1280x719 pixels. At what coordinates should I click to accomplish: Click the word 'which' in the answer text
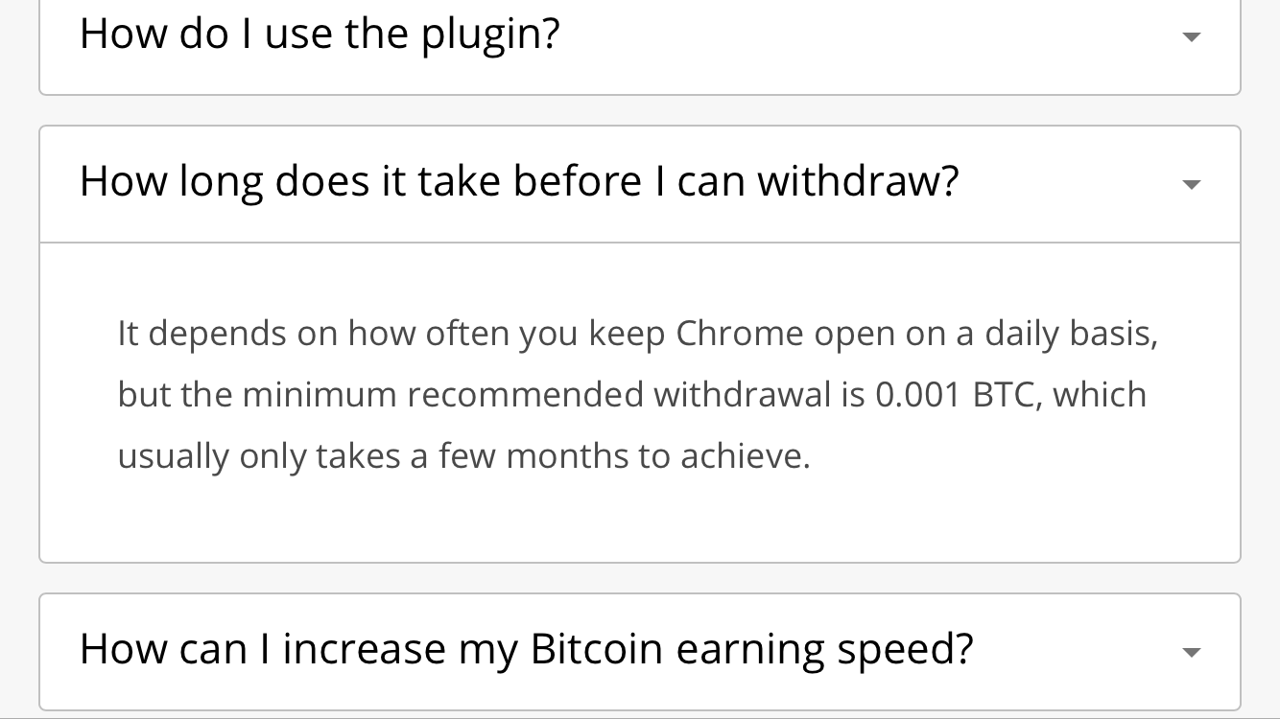tap(1100, 395)
